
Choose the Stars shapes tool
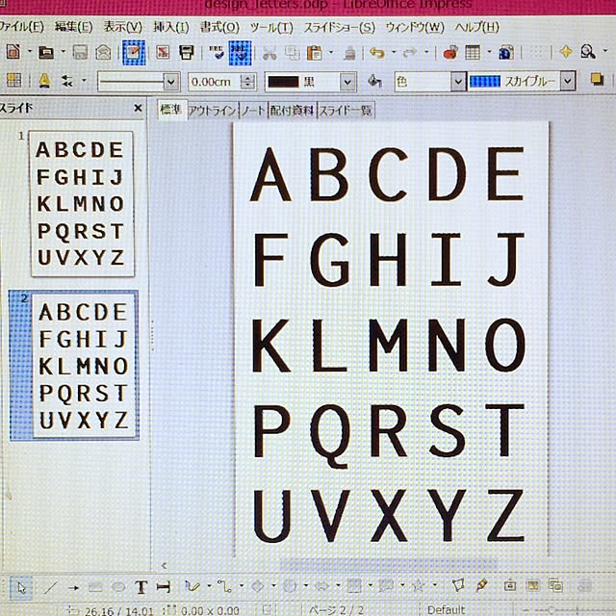click(418, 586)
